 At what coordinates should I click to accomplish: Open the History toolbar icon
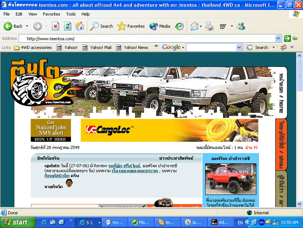[x=179, y=26]
